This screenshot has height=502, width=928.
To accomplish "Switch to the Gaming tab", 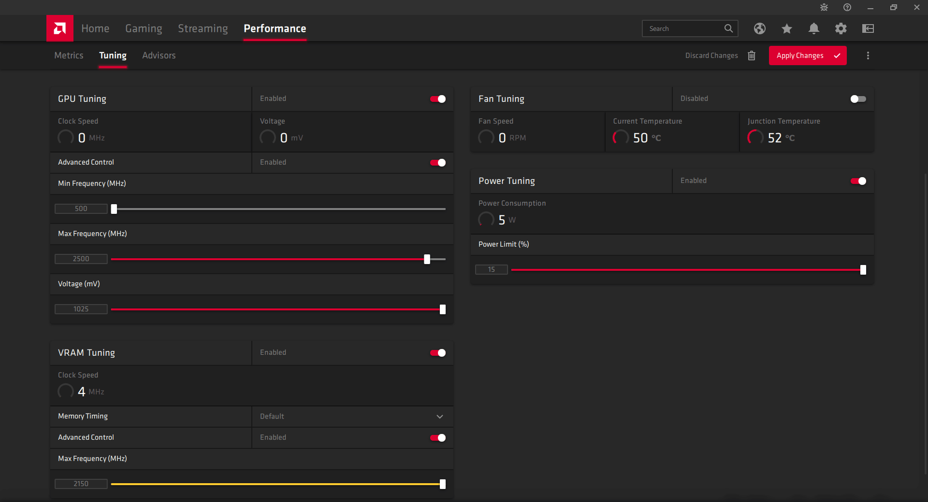I will pyautogui.click(x=144, y=28).
